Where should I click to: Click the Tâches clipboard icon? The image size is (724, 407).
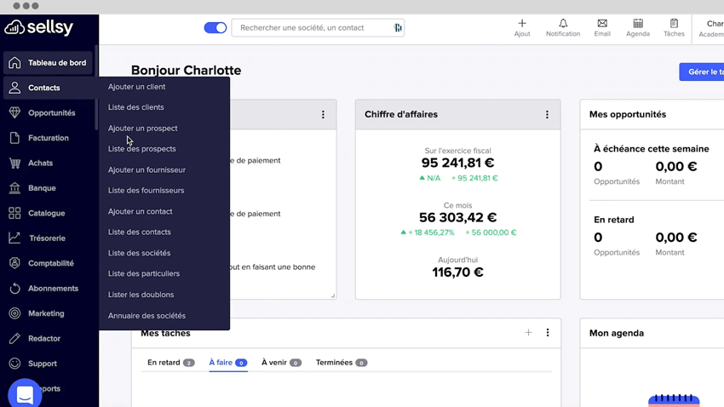coord(674,24)
